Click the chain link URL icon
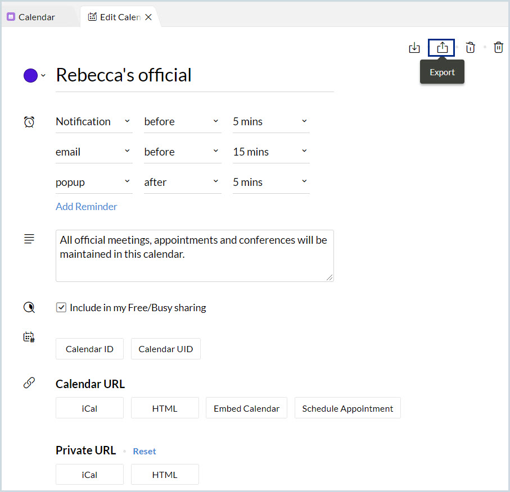Screen dimensions: 510x492 tap(29, 383)
